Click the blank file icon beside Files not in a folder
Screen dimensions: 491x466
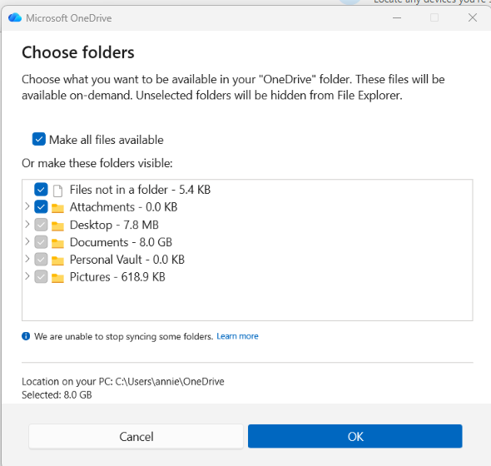click(57, 190)
